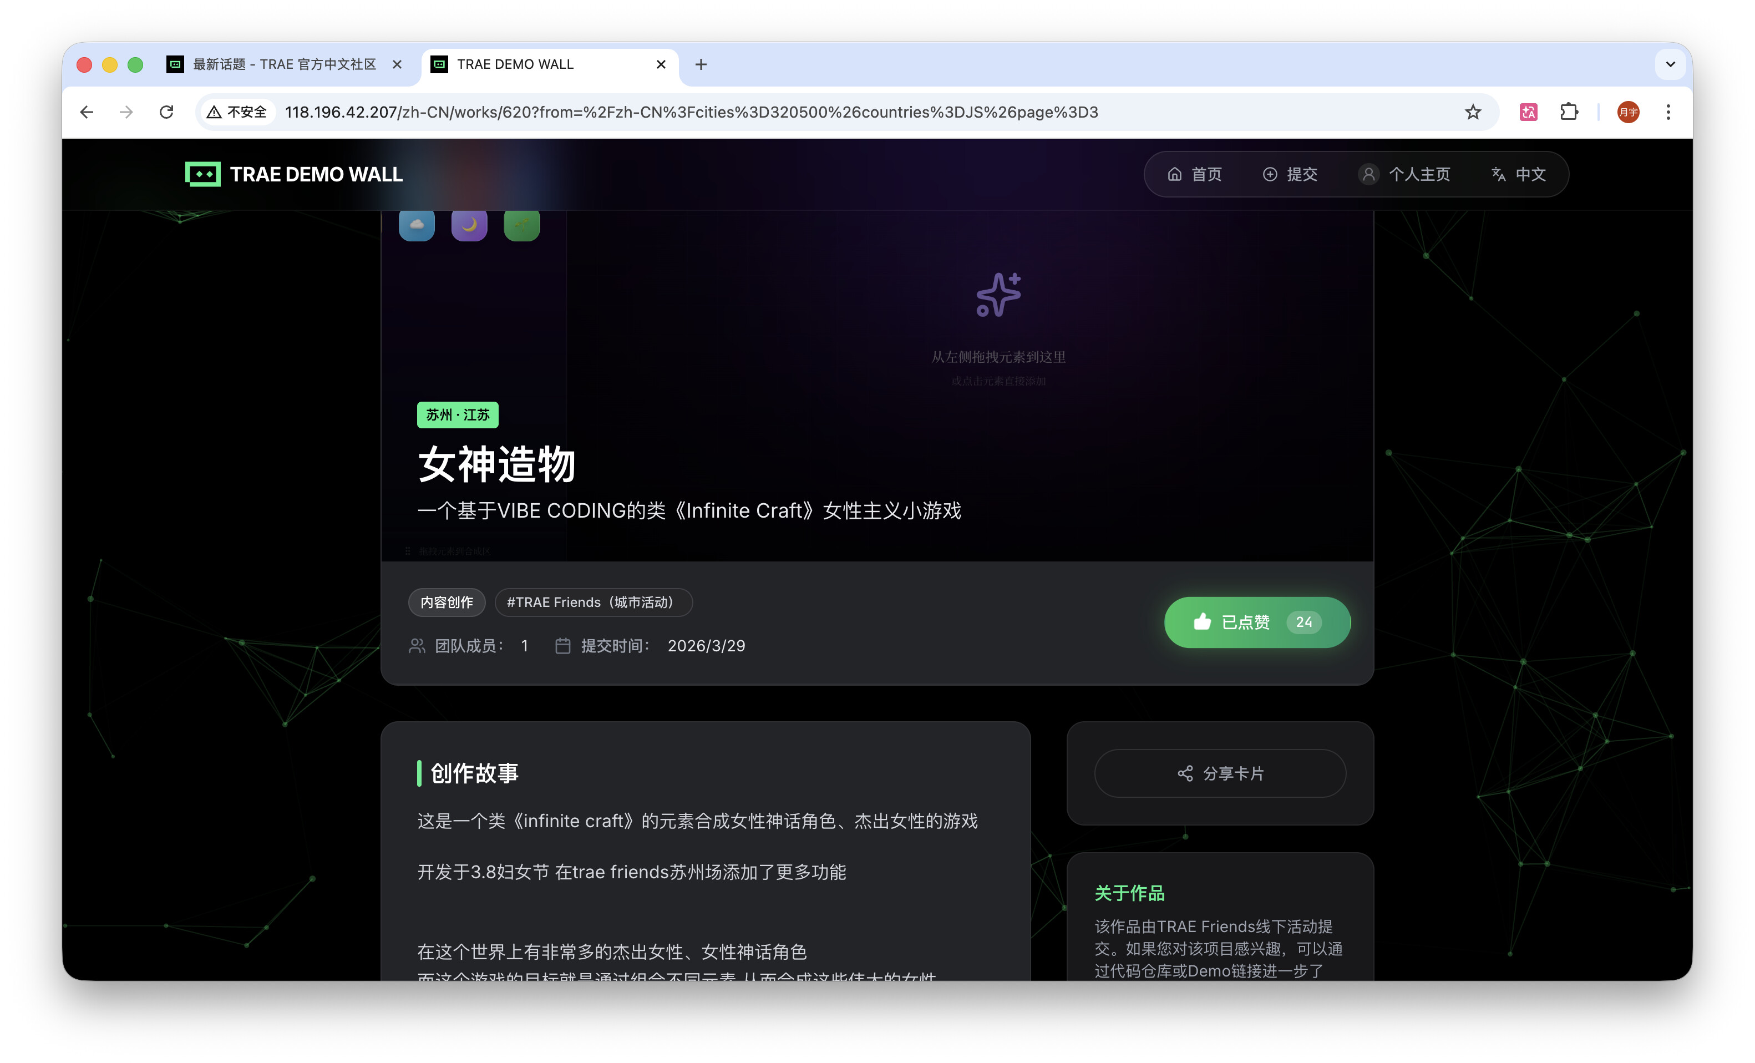Open Chrome three-dot menu
This screenshot has width=1755, height=1063.
click(x=1667, y=112)
